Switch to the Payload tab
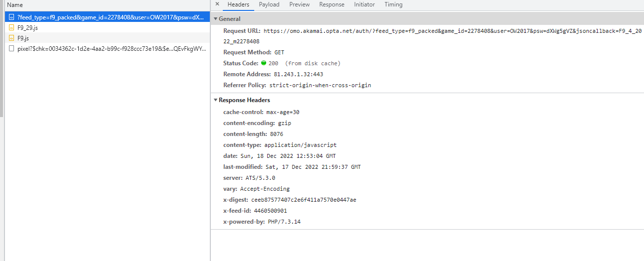The height and width of the screenshot is (261, 644). click(x=269, y=4)
